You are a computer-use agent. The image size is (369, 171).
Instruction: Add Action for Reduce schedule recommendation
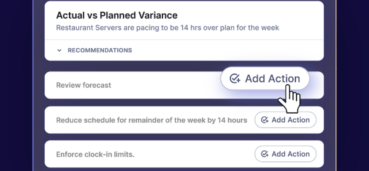pos(286,120)
